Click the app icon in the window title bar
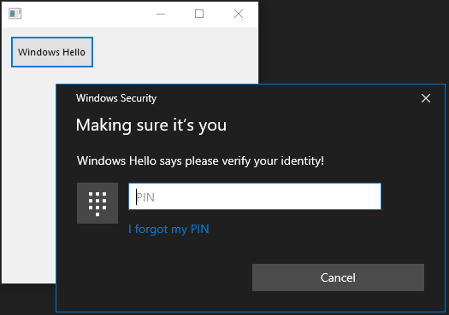 click(x=15, y=14)
